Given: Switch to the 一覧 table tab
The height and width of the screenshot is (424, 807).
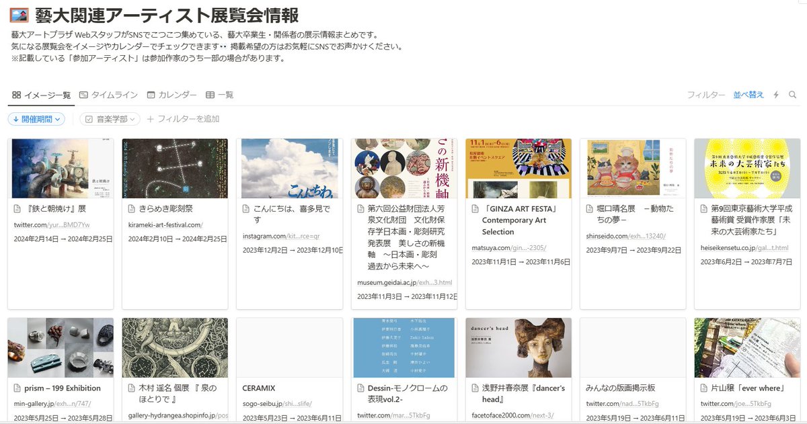Looking at the screenshot, I should click(219, 95).
